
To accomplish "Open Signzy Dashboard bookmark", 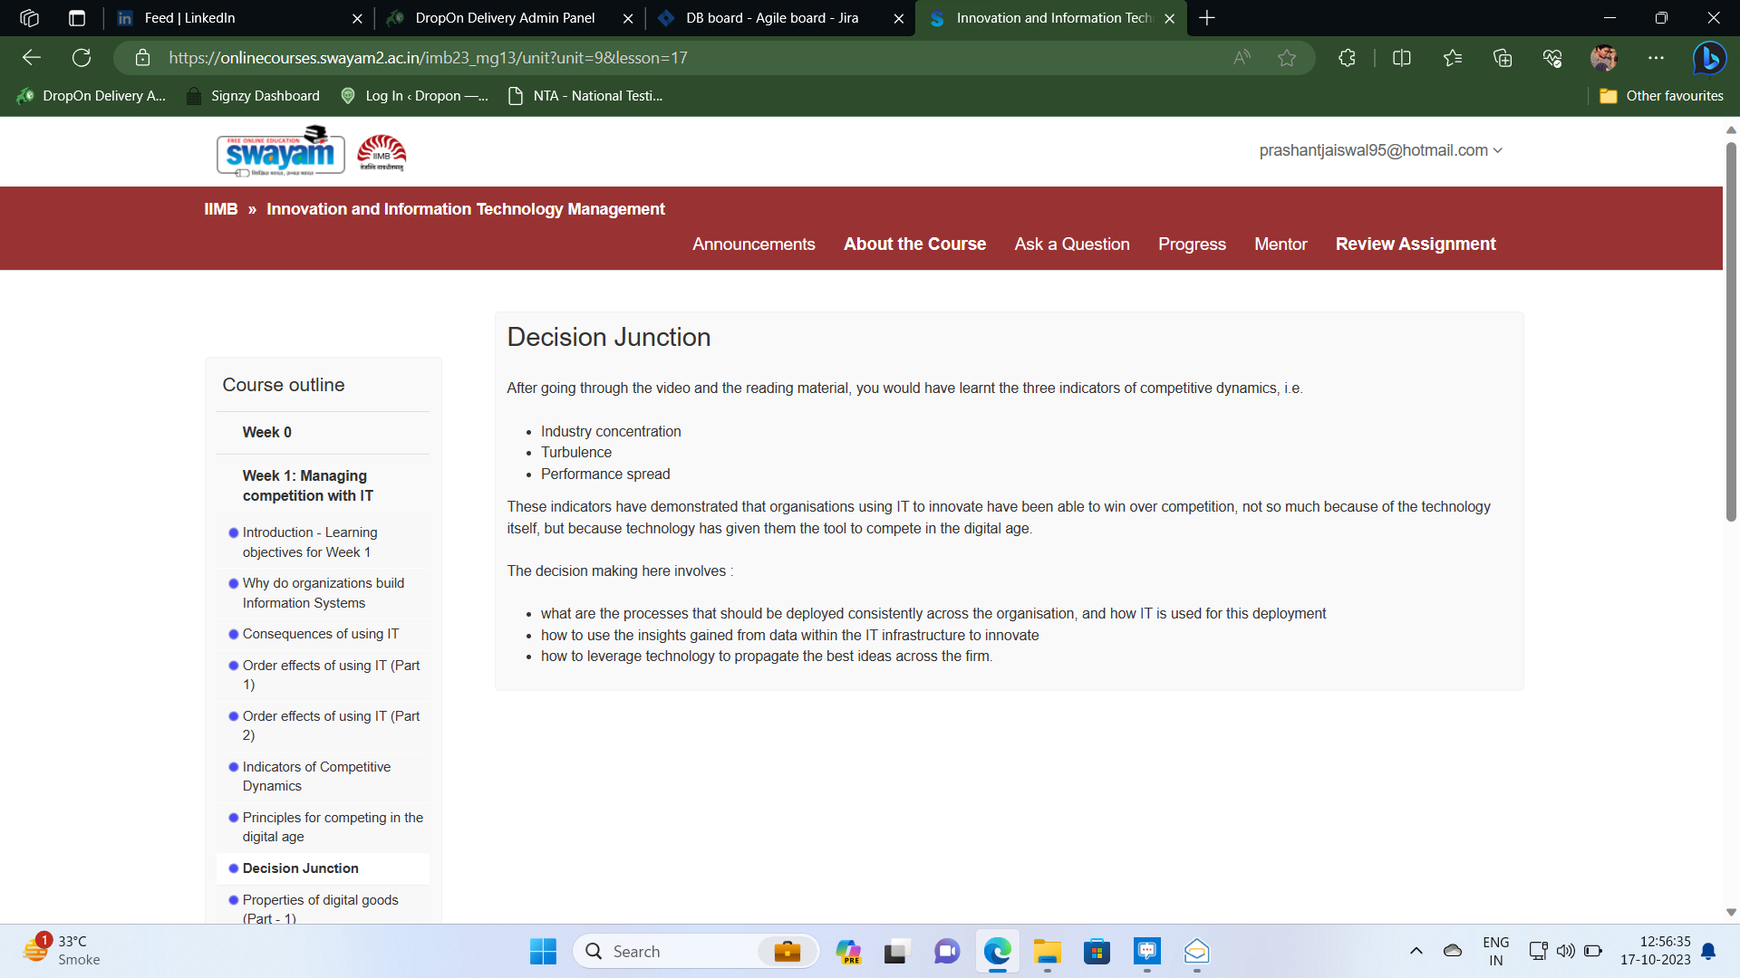I will pos(253,96).
